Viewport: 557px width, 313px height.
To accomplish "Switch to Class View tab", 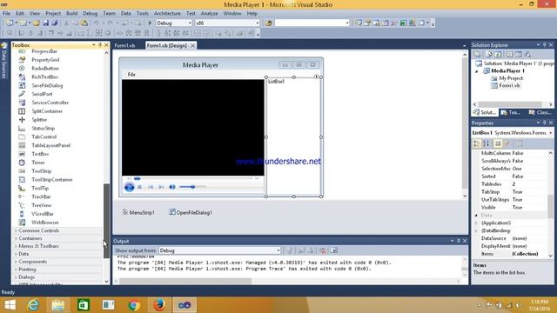I will pyautogui.click(x=540, y=112).
